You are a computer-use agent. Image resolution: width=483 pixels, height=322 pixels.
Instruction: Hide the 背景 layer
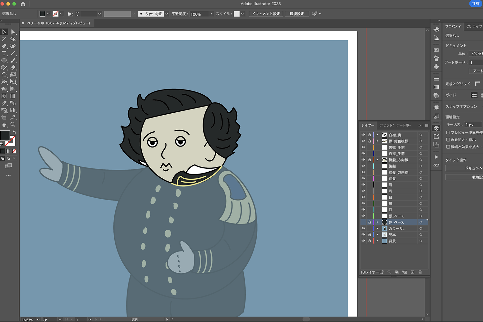[363, 241]
